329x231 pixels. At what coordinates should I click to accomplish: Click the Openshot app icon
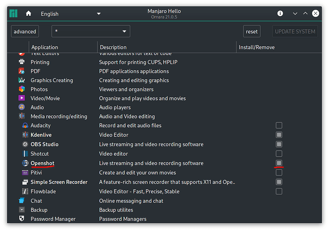[x=25, y=163]
